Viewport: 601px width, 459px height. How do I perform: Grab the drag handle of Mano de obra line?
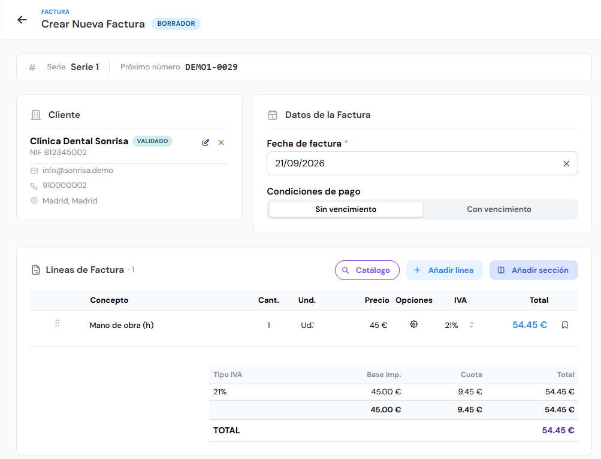[57, 323]
